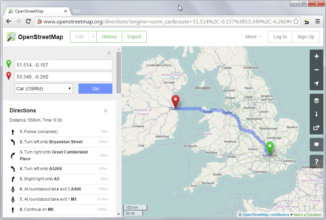Click the 121km distance for step 7
Image resolution: width=326 pixels, height=220 pixels.
click(102, 199)
